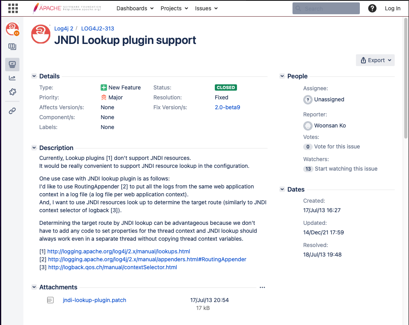This screenshot has width=409, height=325.
Task: Open the help question mark icon
Action: (x=372, y=8)
